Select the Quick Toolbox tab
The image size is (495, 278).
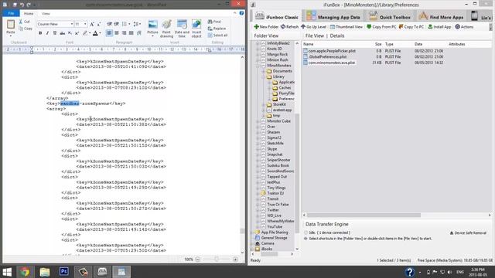click(390, 16)
